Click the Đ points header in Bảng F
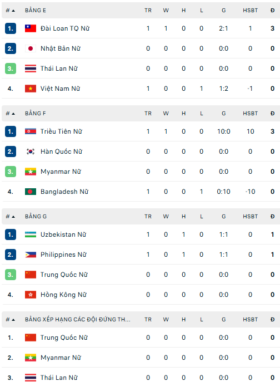The height and width of the screenshot is (386, 280). 272,114
